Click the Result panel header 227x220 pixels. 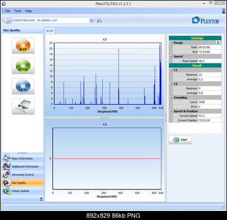[195, 66]
